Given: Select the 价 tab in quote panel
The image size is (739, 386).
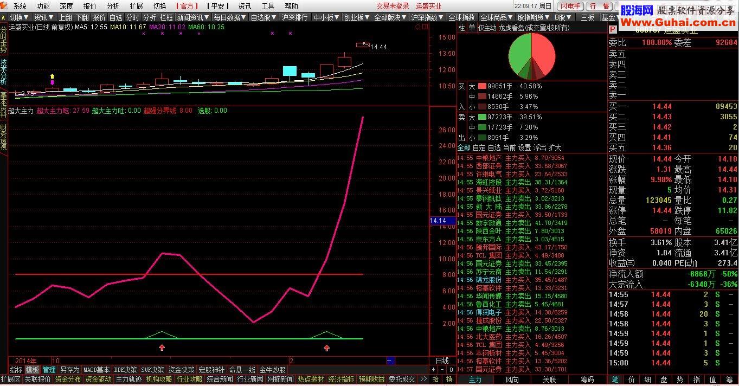Looking at the screenshot, I should coord(632,379).
